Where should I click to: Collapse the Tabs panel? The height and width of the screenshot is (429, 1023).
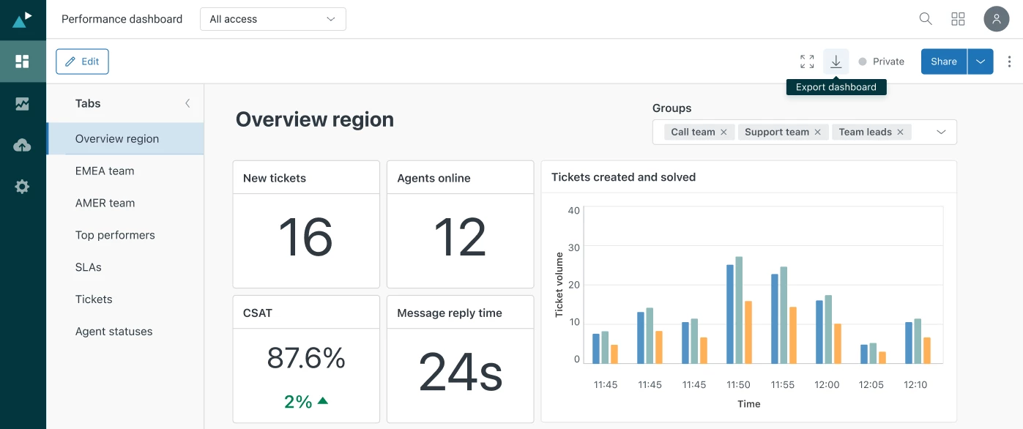pyautogui.click(x=187, y=103)
